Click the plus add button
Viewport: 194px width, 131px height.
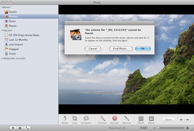coord(13,128)
